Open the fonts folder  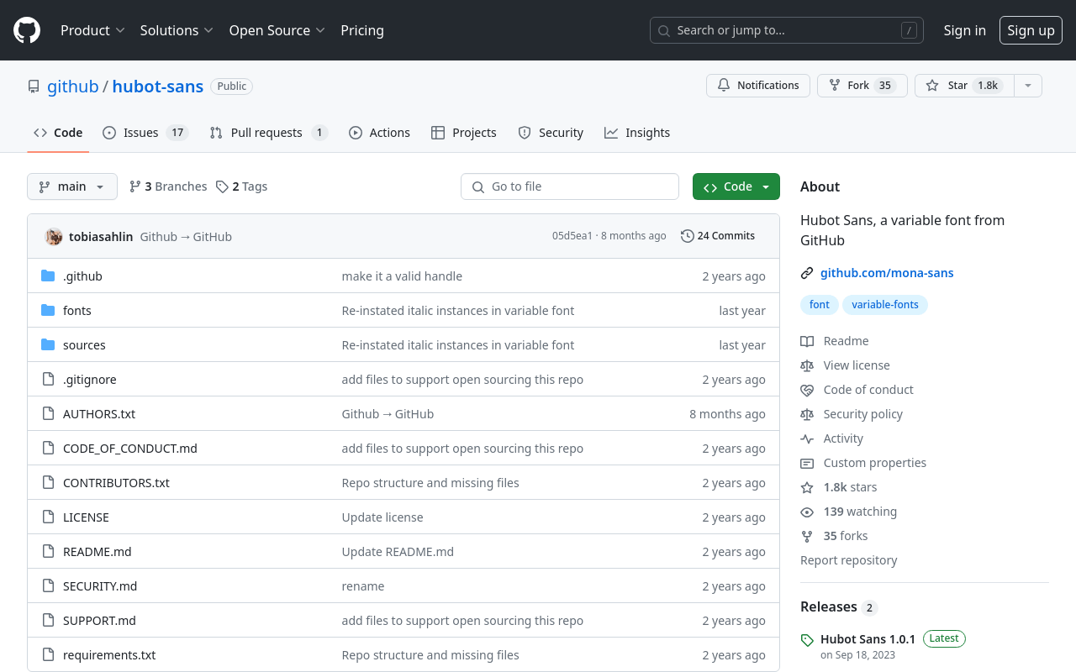point(77,311)
